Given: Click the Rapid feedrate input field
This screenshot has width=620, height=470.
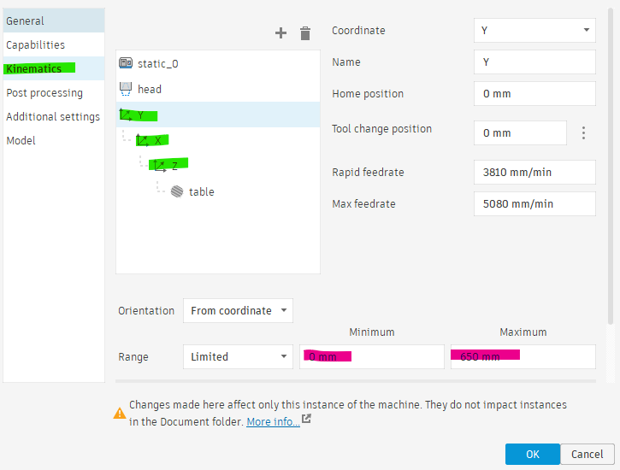Looking at the screenshot, I should 534,173.
